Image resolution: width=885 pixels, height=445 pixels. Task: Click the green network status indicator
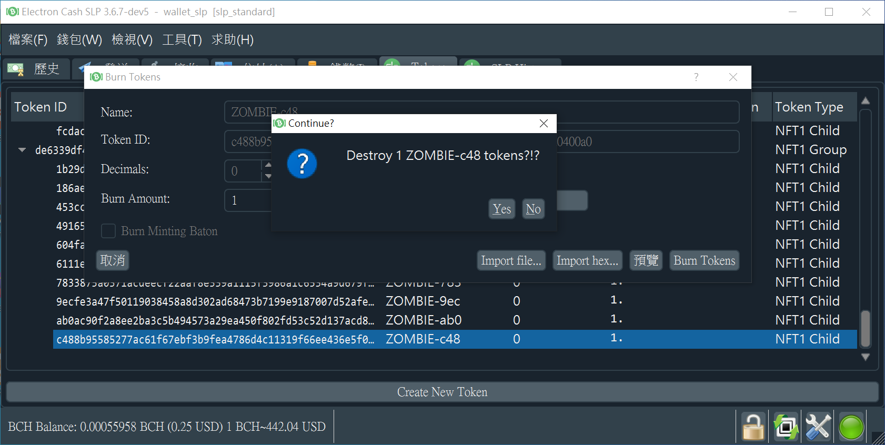click(851, 427)
